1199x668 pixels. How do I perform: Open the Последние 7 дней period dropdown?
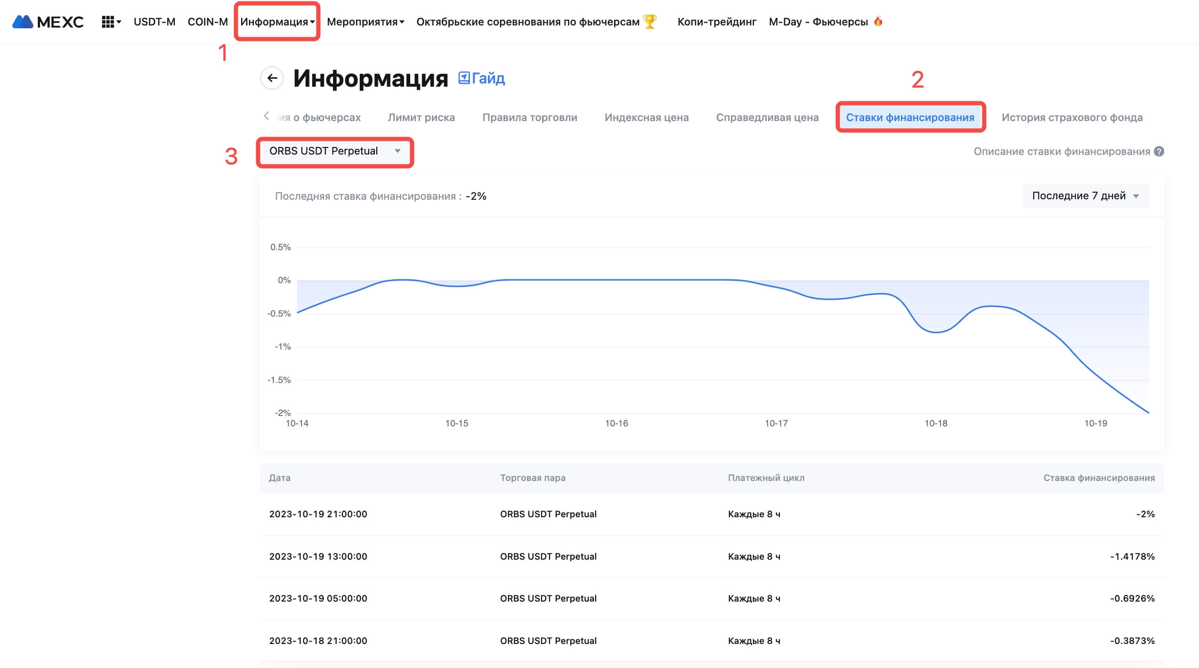[1085, 196]
